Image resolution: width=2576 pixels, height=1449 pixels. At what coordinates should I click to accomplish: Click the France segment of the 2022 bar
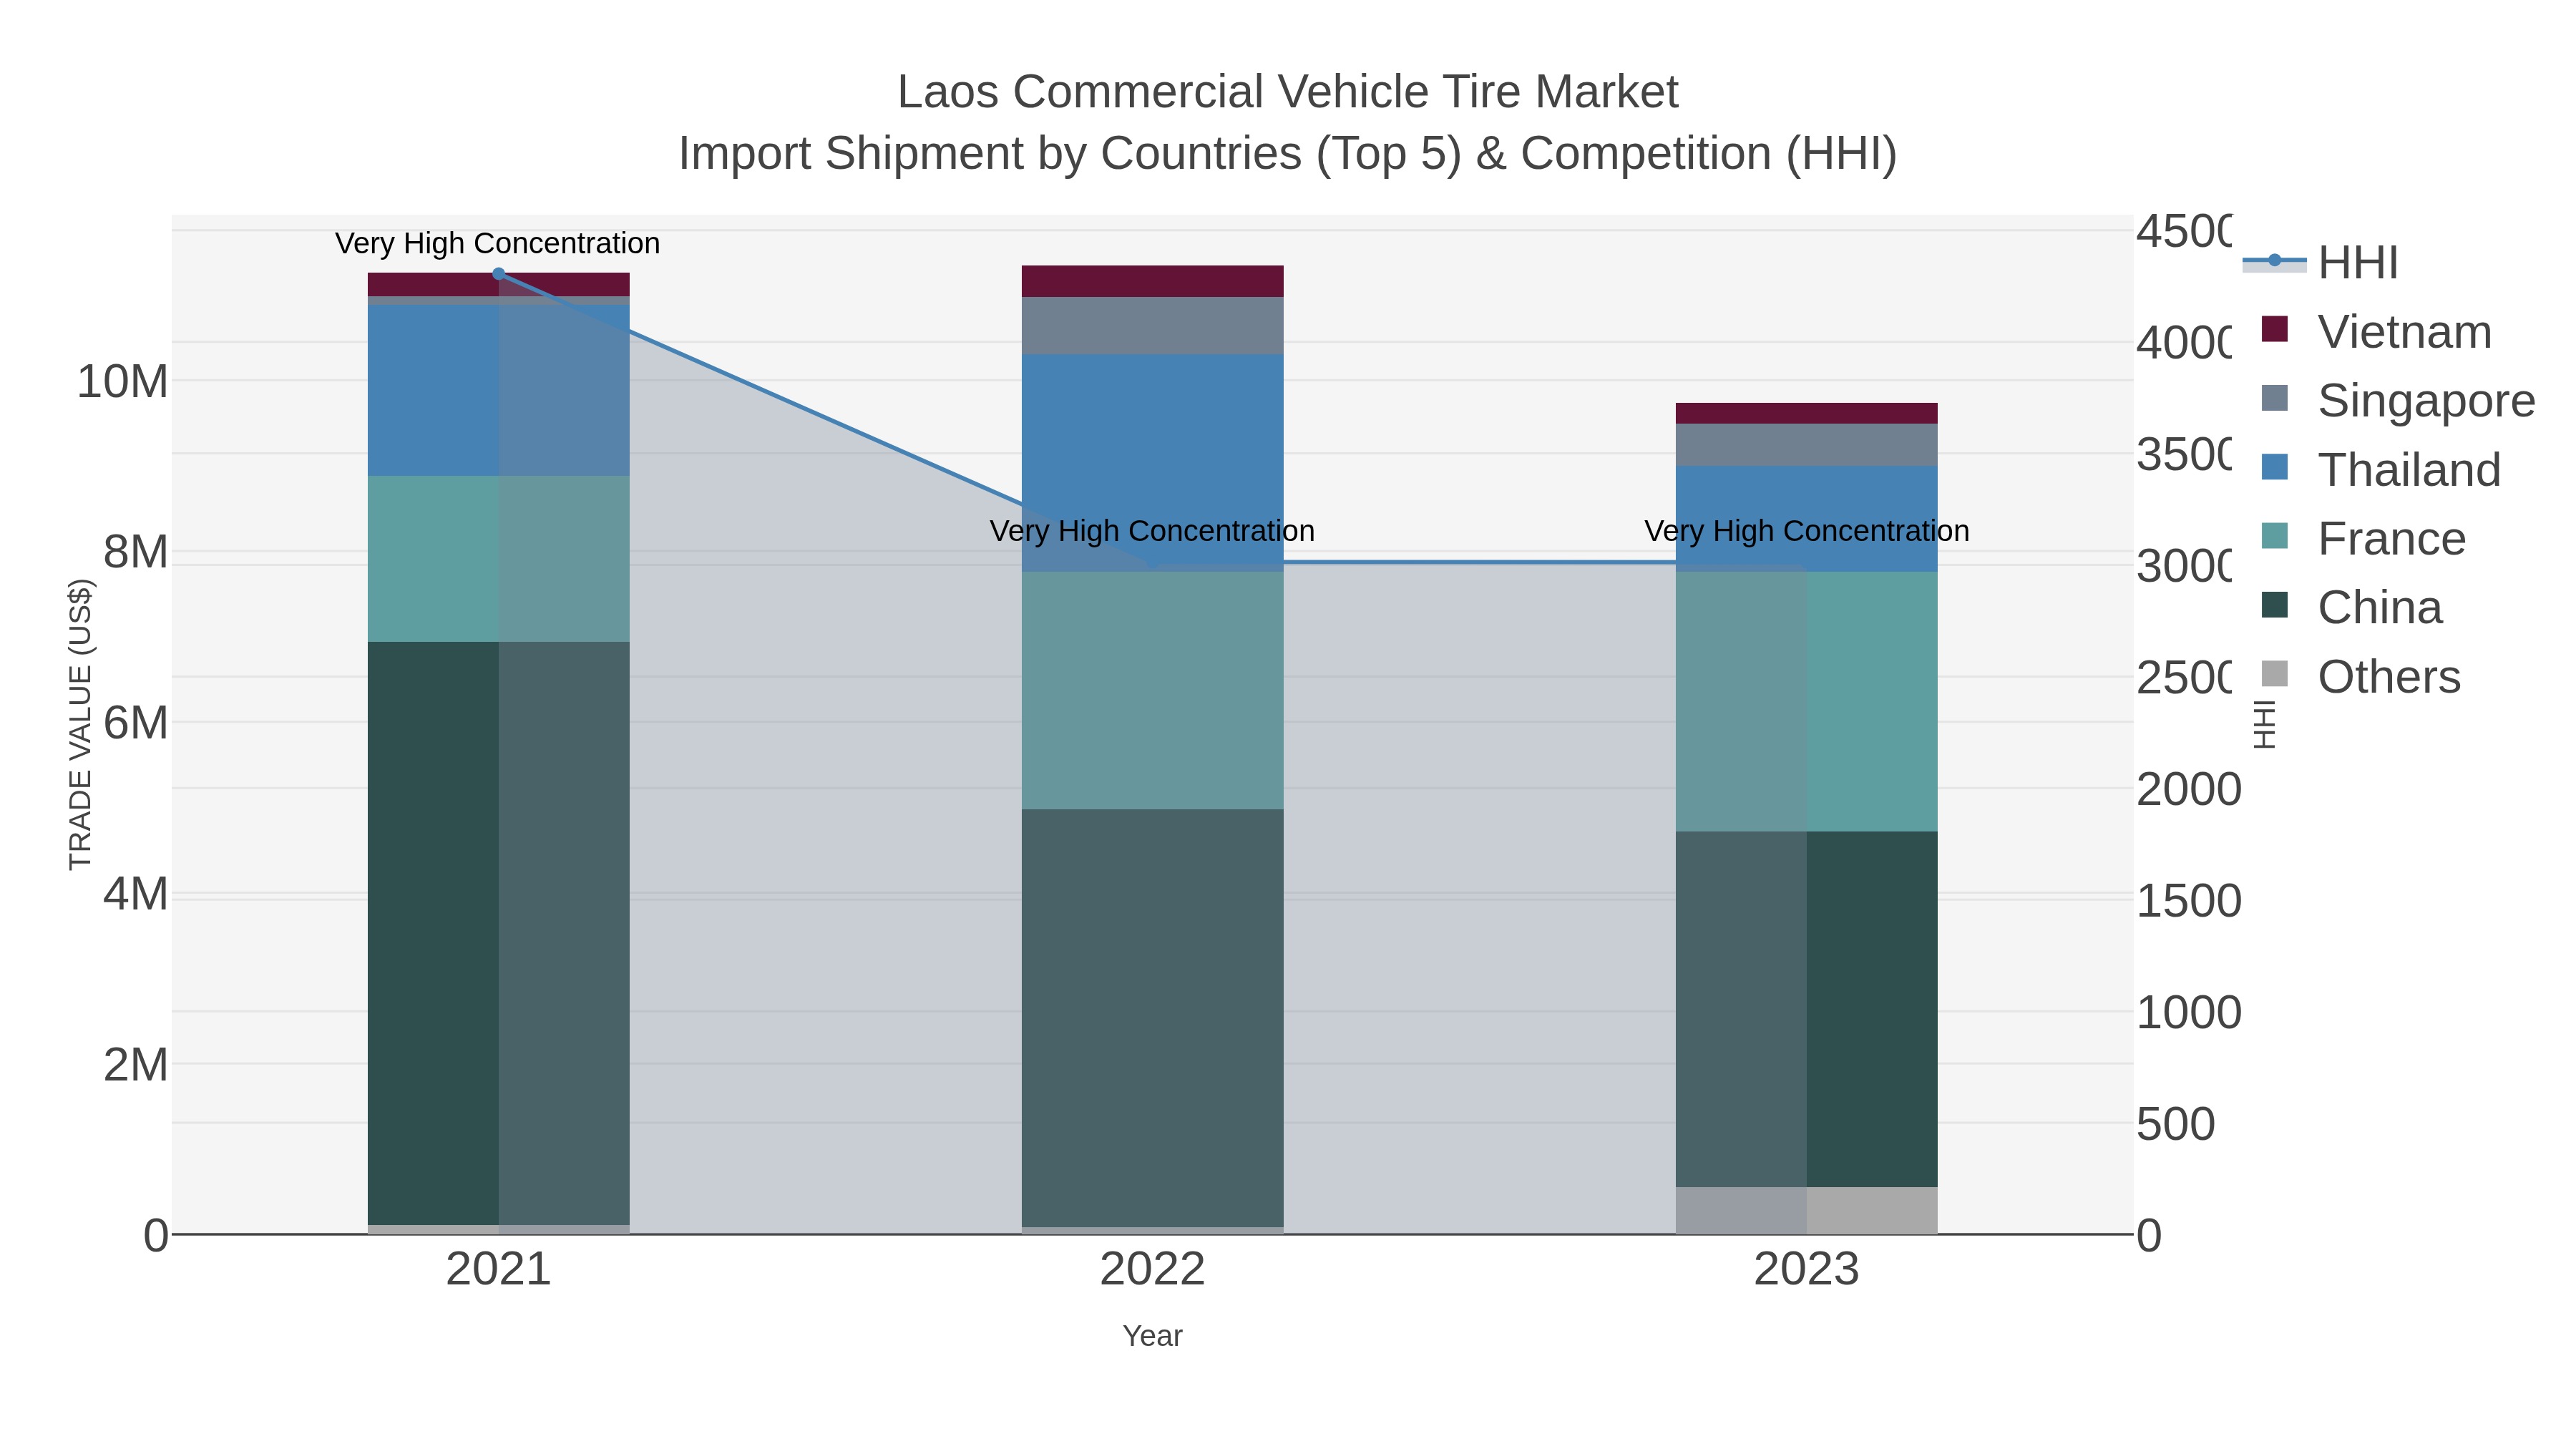(x=1152, y=690)
